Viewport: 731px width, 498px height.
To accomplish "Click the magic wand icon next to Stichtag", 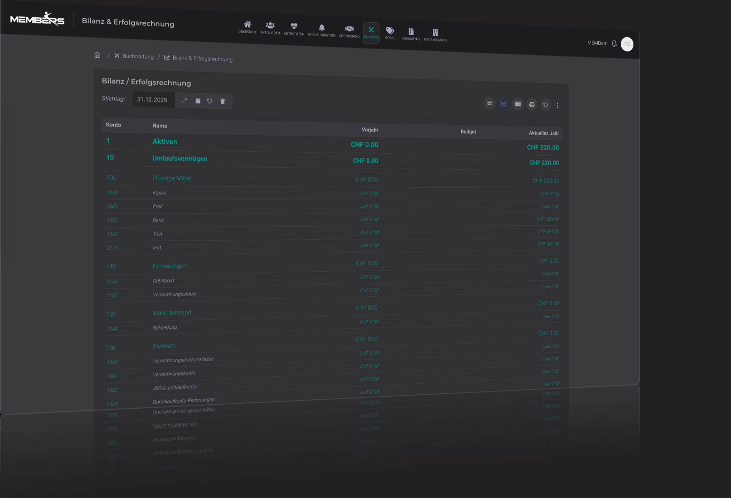I will pos(185,100).
